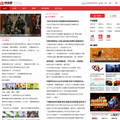Open the soldiers photo thumbnail in 热门原创
This screenshot has height=120, width=120.
coord(113,68)
